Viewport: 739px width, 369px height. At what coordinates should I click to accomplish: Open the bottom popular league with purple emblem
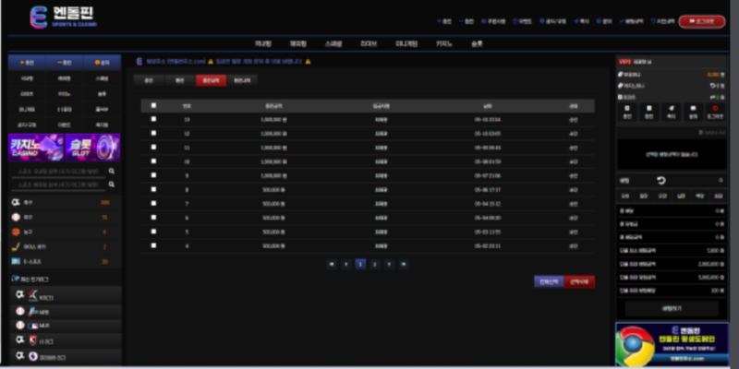click(66, 356)
